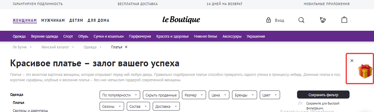Select the ДЕТЯМ section tab
Image resolution: width=374 pixels, height=112 pixels.
(76, 21)
